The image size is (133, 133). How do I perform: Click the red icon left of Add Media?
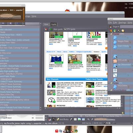[50, 119]
